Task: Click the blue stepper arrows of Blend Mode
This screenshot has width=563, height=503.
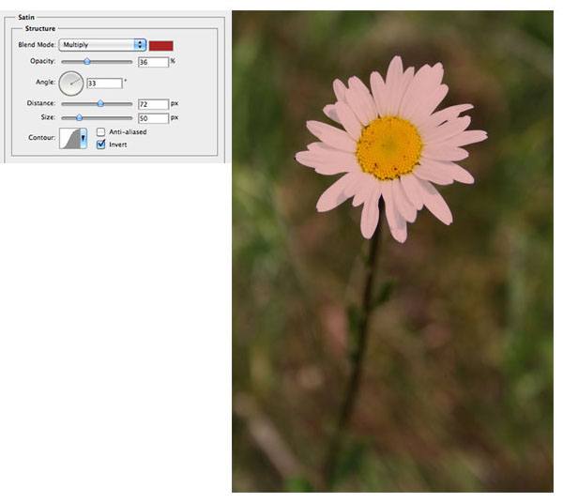Action: point(140,45)
